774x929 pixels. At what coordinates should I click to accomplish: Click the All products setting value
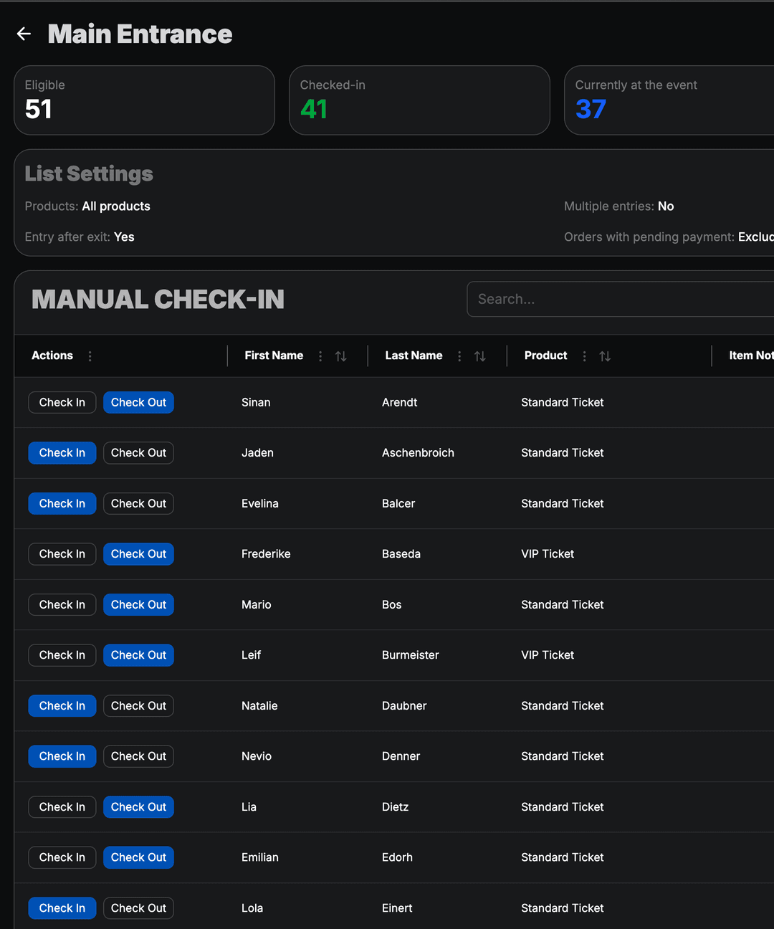coord(116,206)
